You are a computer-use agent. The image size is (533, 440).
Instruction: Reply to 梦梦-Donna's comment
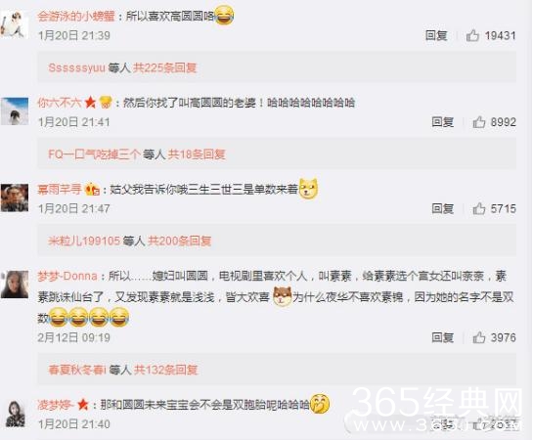(443, 337)
